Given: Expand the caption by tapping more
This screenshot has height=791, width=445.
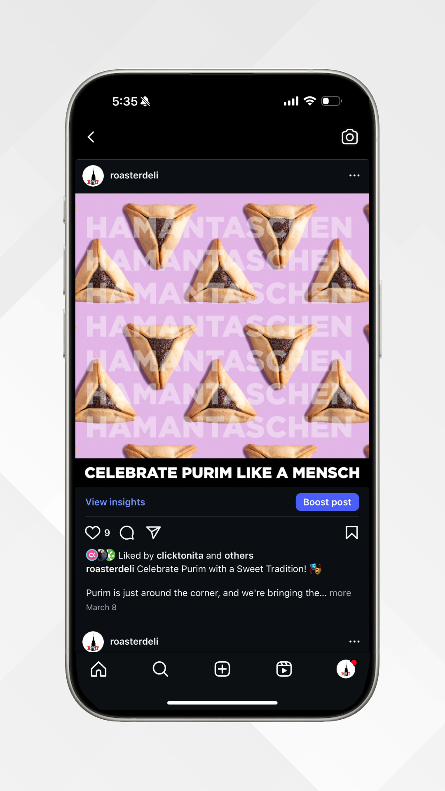Looking at the screenshot, I should tap(340, 593).
